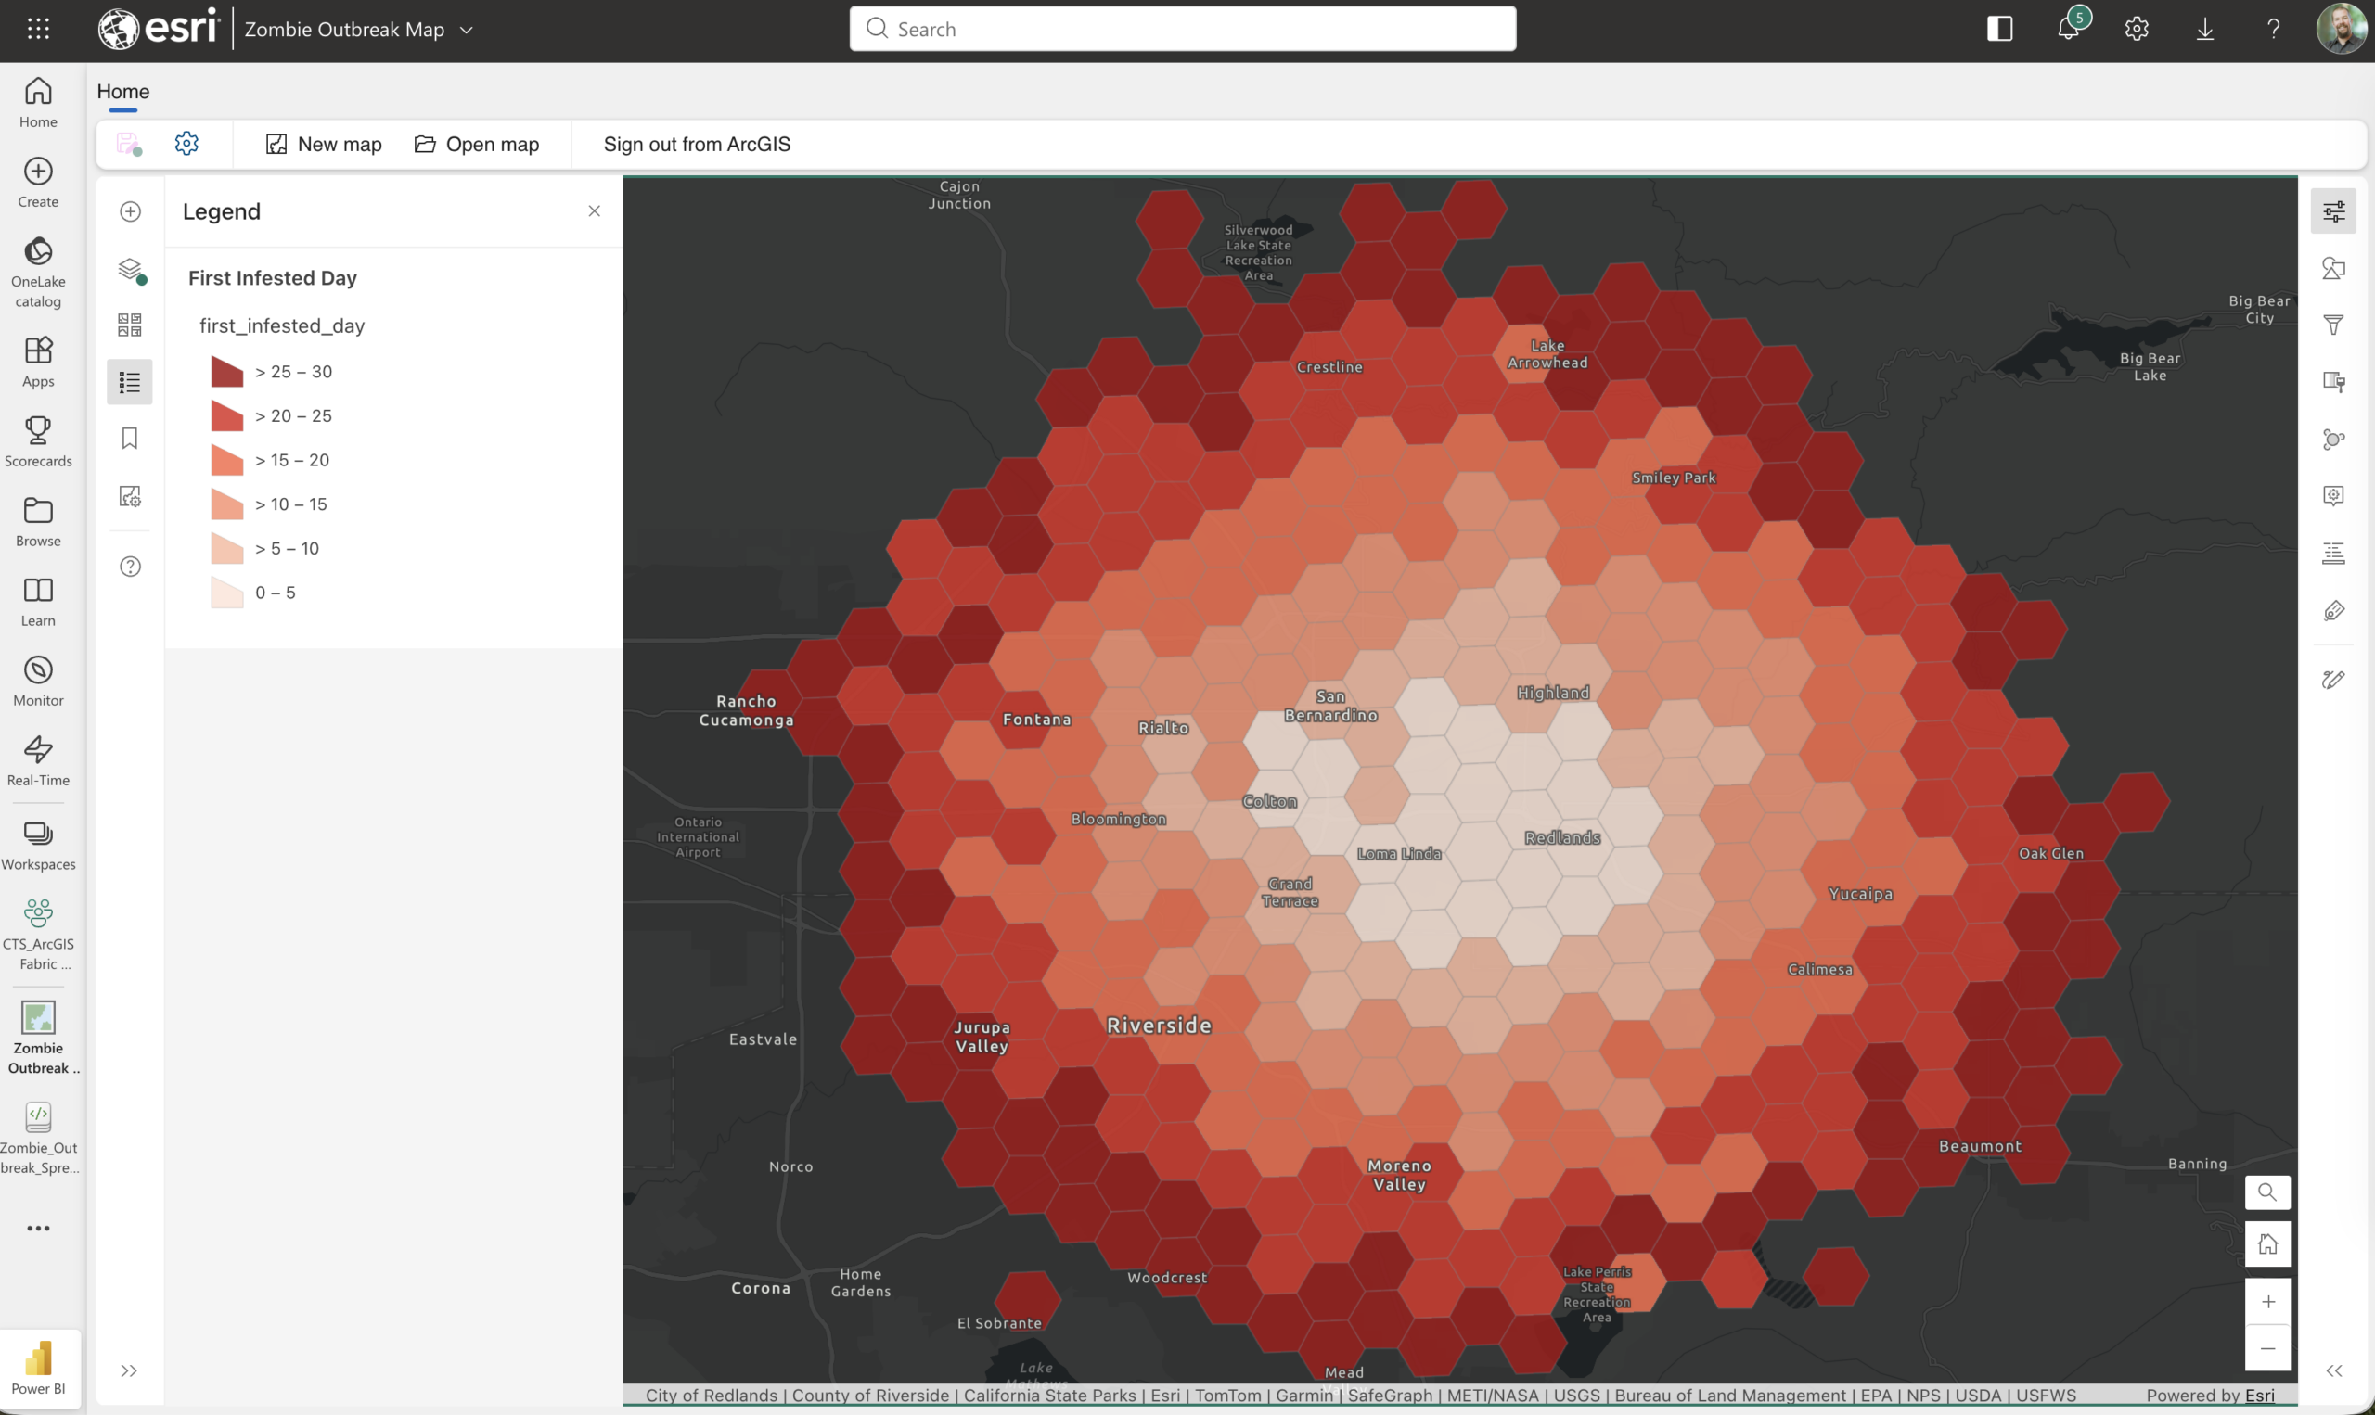2375x1415 pixels.
Task: Click the map settings gear in ribbon
Action: click(187, 144)
